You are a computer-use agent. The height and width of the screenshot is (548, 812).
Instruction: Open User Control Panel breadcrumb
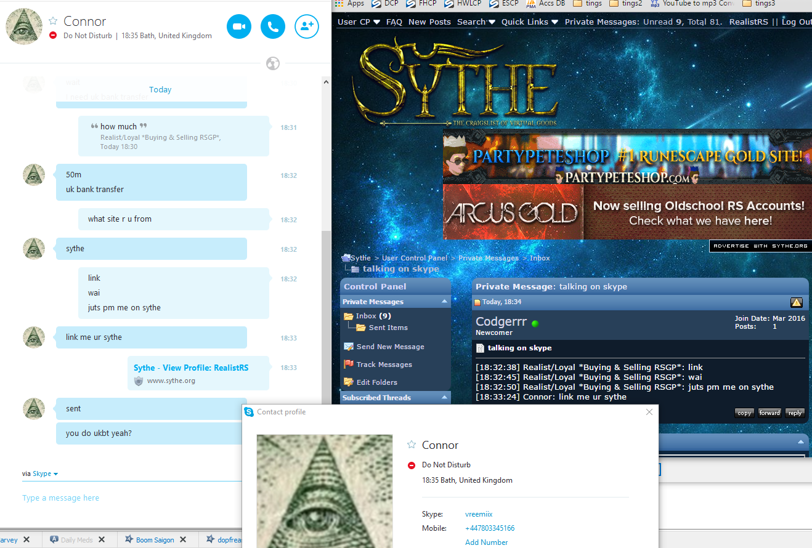tap(415, 258)
